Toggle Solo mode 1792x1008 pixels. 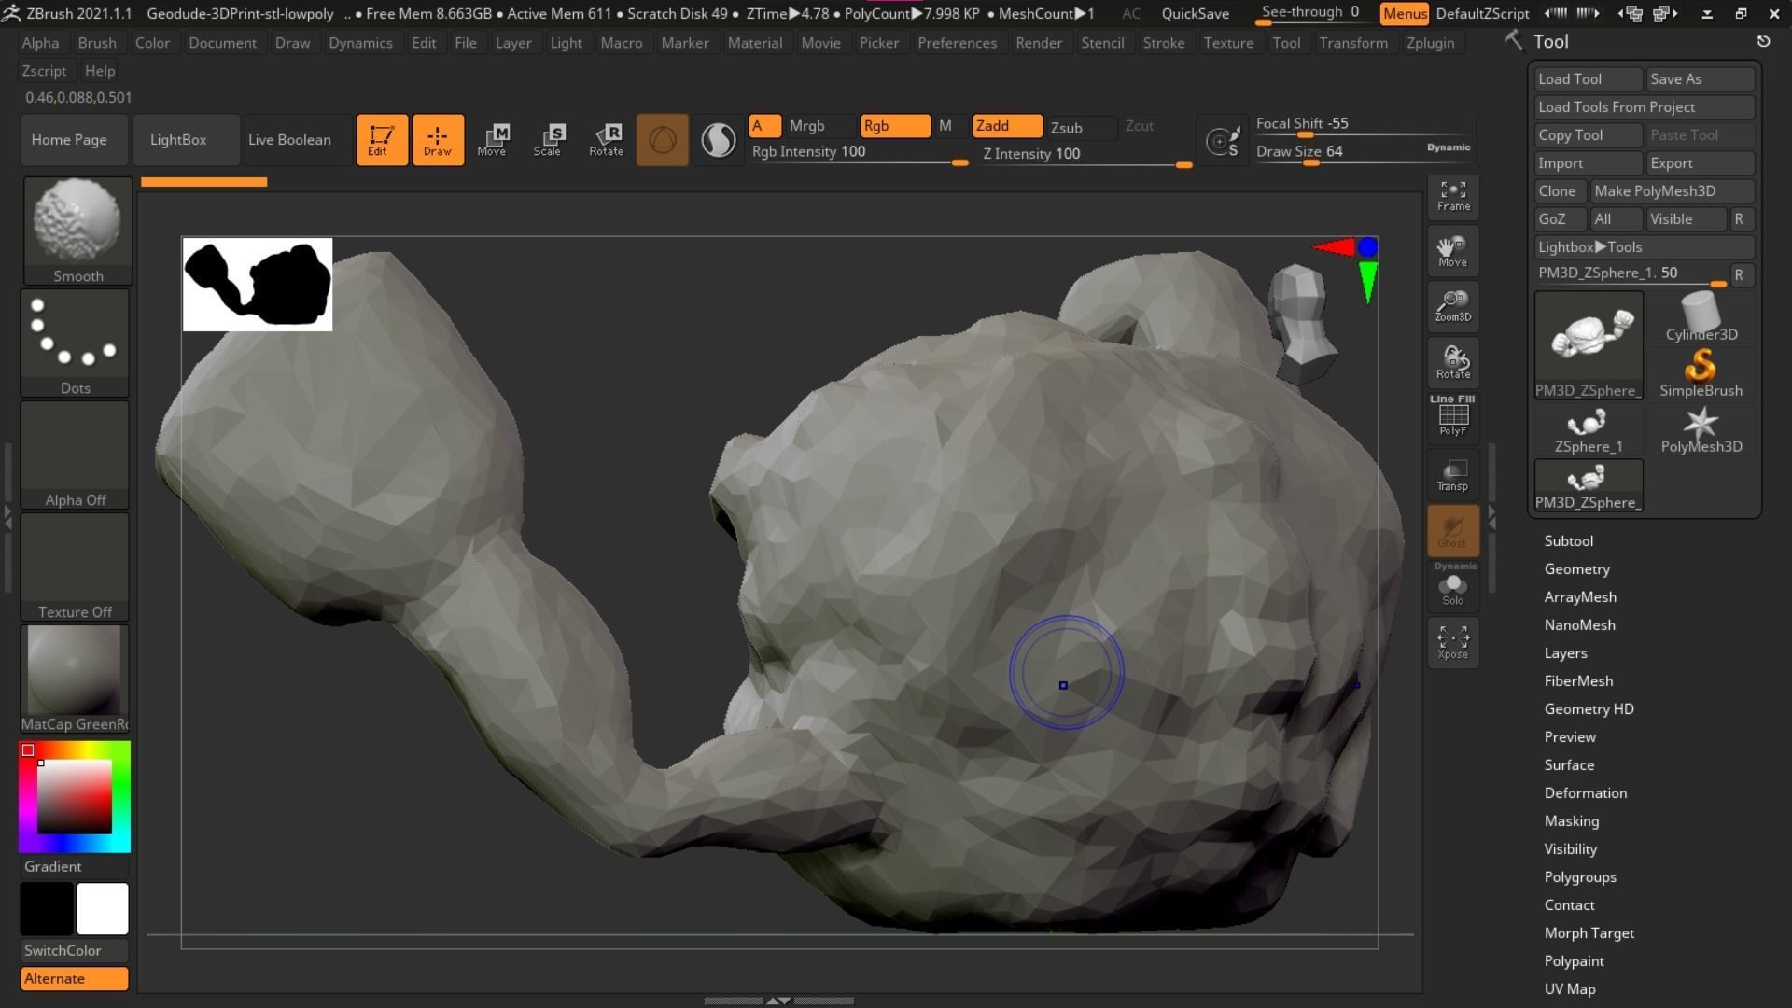(x=1453, y=586)
